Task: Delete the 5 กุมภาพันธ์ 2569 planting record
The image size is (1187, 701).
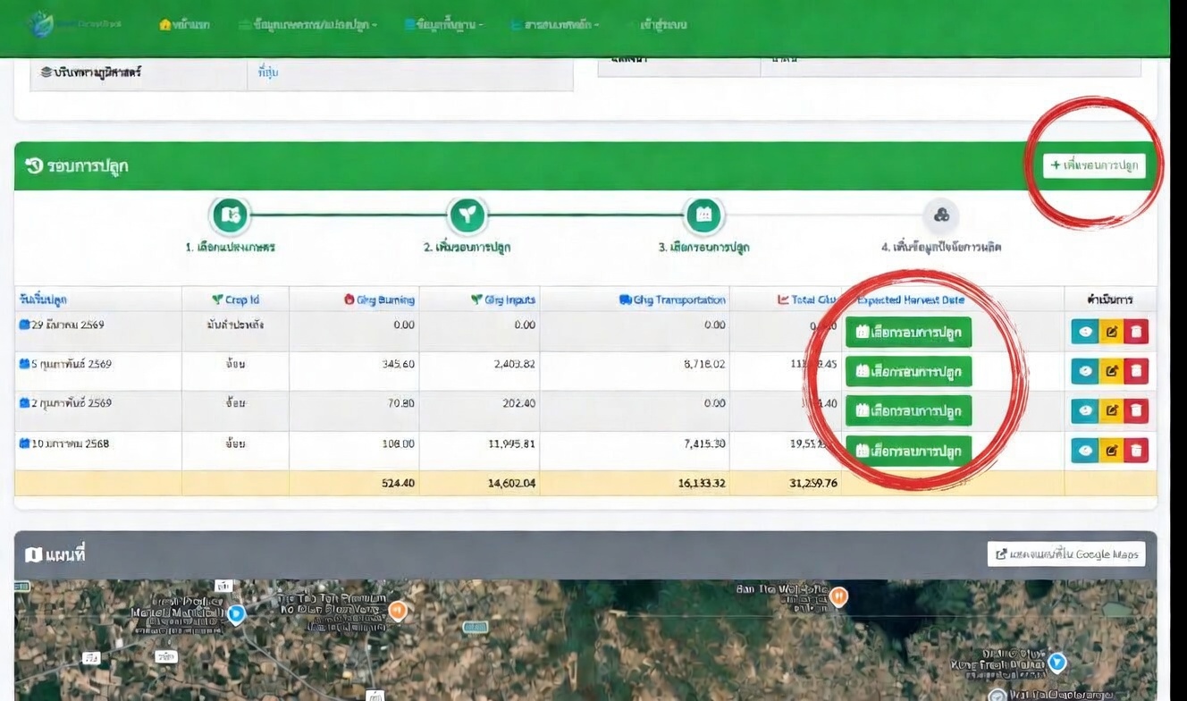Action: click(x=1136, y=371)
